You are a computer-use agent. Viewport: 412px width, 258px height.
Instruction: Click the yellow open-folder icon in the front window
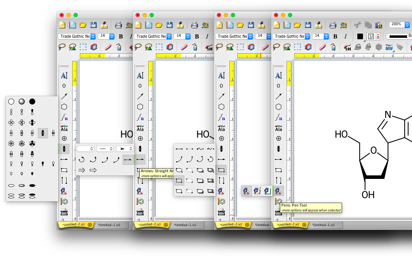pos(297,25)
